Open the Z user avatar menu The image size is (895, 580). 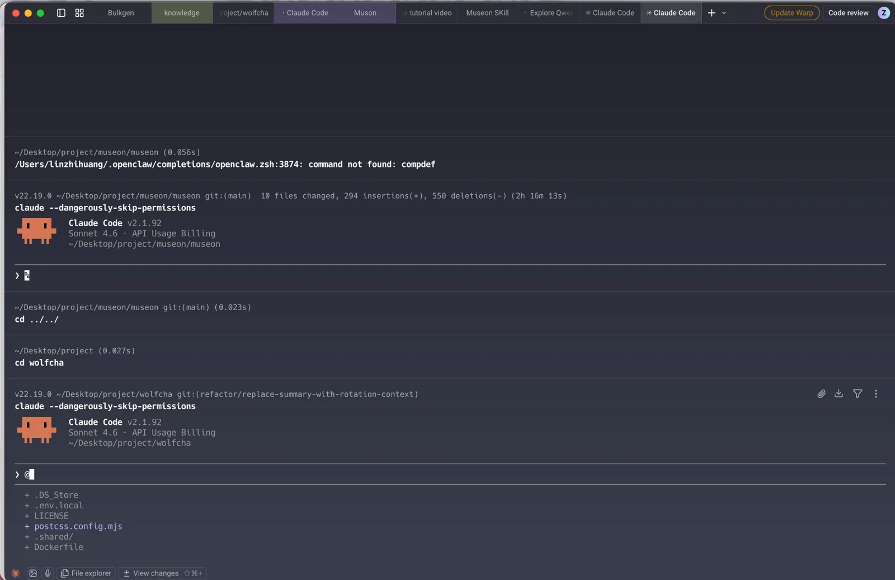click(884, 13)
